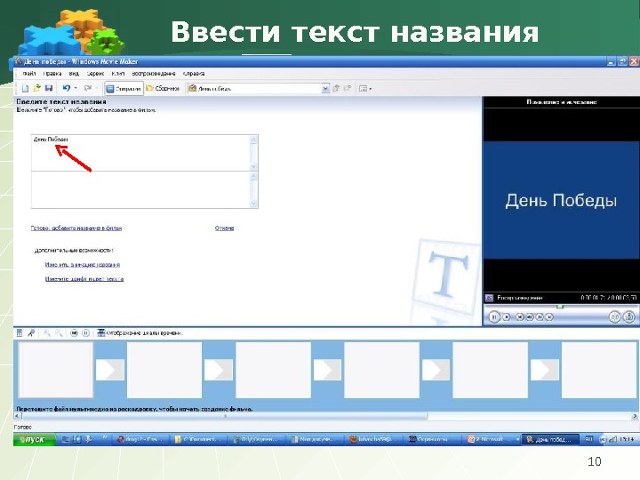Click the Split Clip button in preview monitor
Viewport: 640px width, 480px height.
point(615,316)
